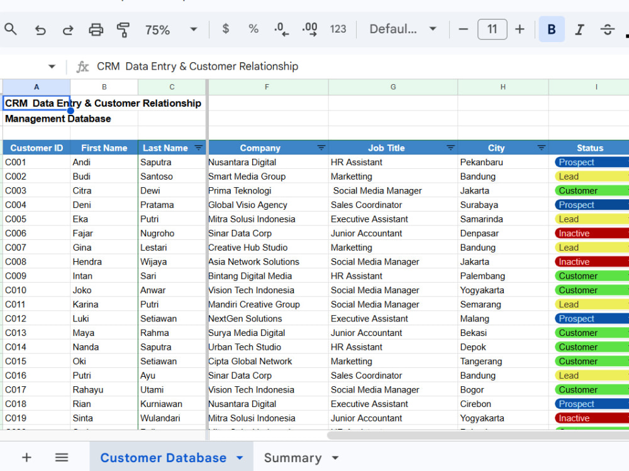The image size is (629, 471).
Task: Click the formula bar text
Action: pos(198,67)
